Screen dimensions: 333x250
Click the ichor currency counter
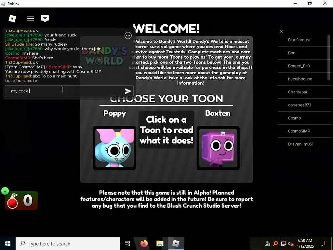21,201
